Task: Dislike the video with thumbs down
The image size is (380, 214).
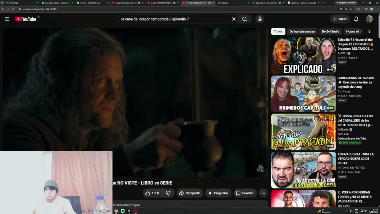Action: pyautogui.click(x=168, y=193)
